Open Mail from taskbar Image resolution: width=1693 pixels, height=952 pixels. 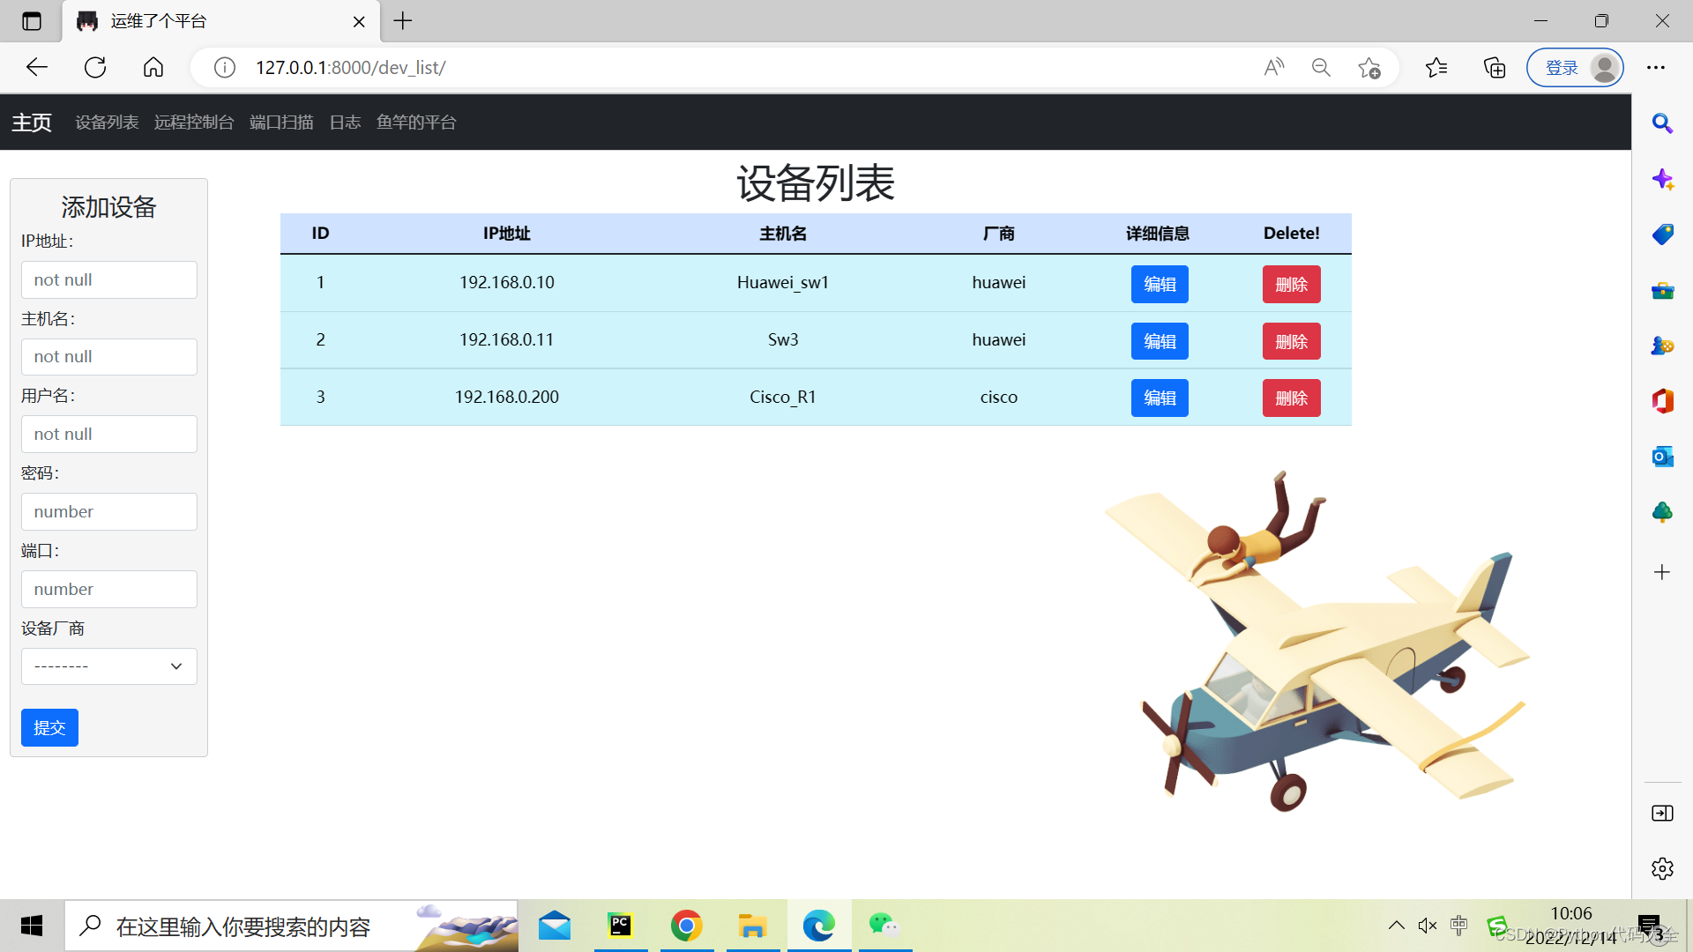(555, 926)
